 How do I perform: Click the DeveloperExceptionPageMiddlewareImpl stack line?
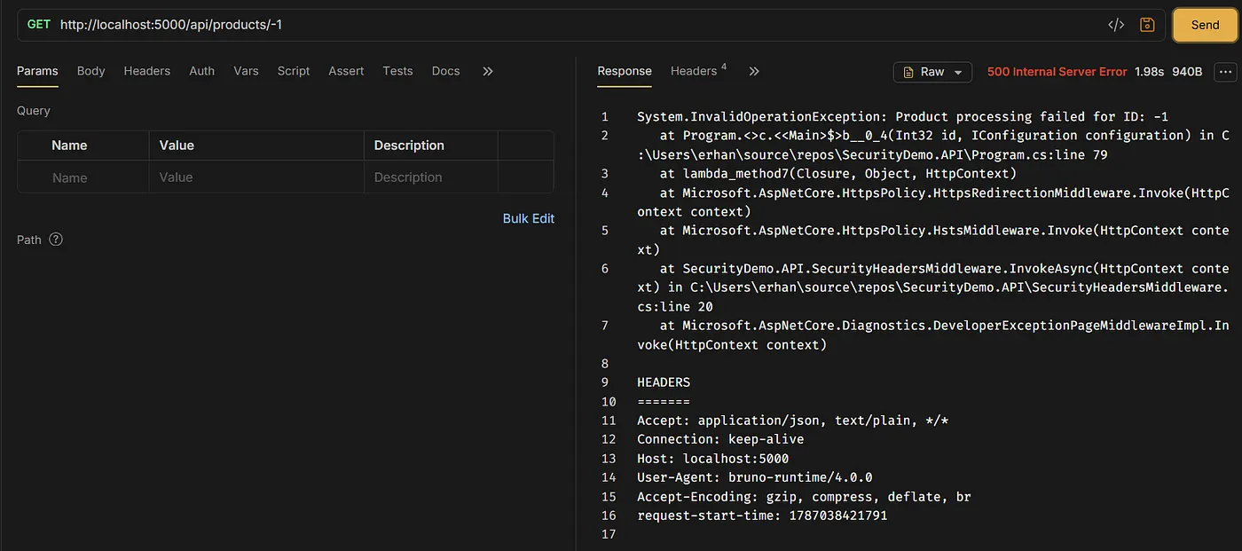coord(933,335)
